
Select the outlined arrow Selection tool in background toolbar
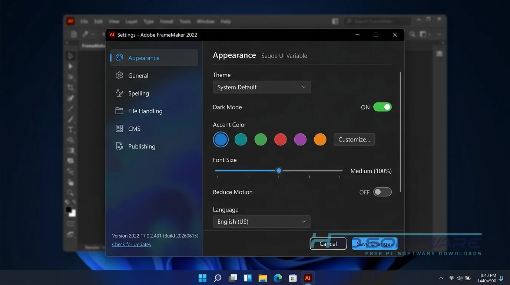click(x=70, y=56)
